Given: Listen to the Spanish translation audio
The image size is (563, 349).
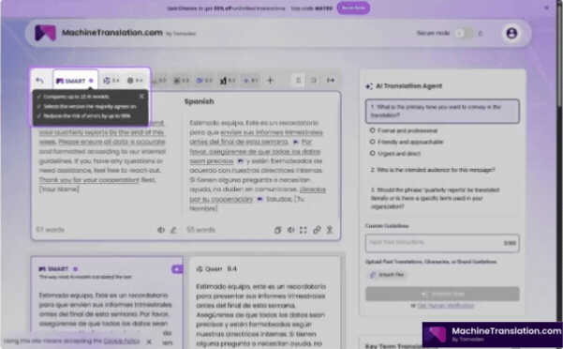Looking at the screenshot, I should (x=290, y=230).
